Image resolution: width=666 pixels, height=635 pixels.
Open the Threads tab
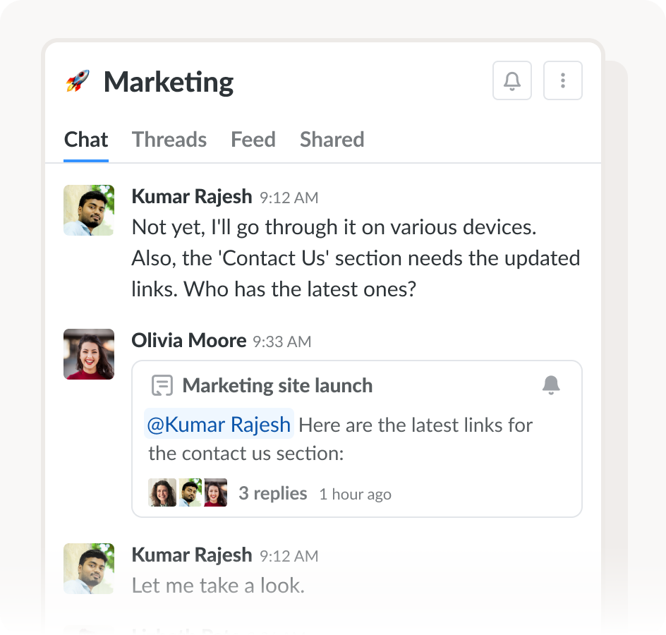point(169,140)
